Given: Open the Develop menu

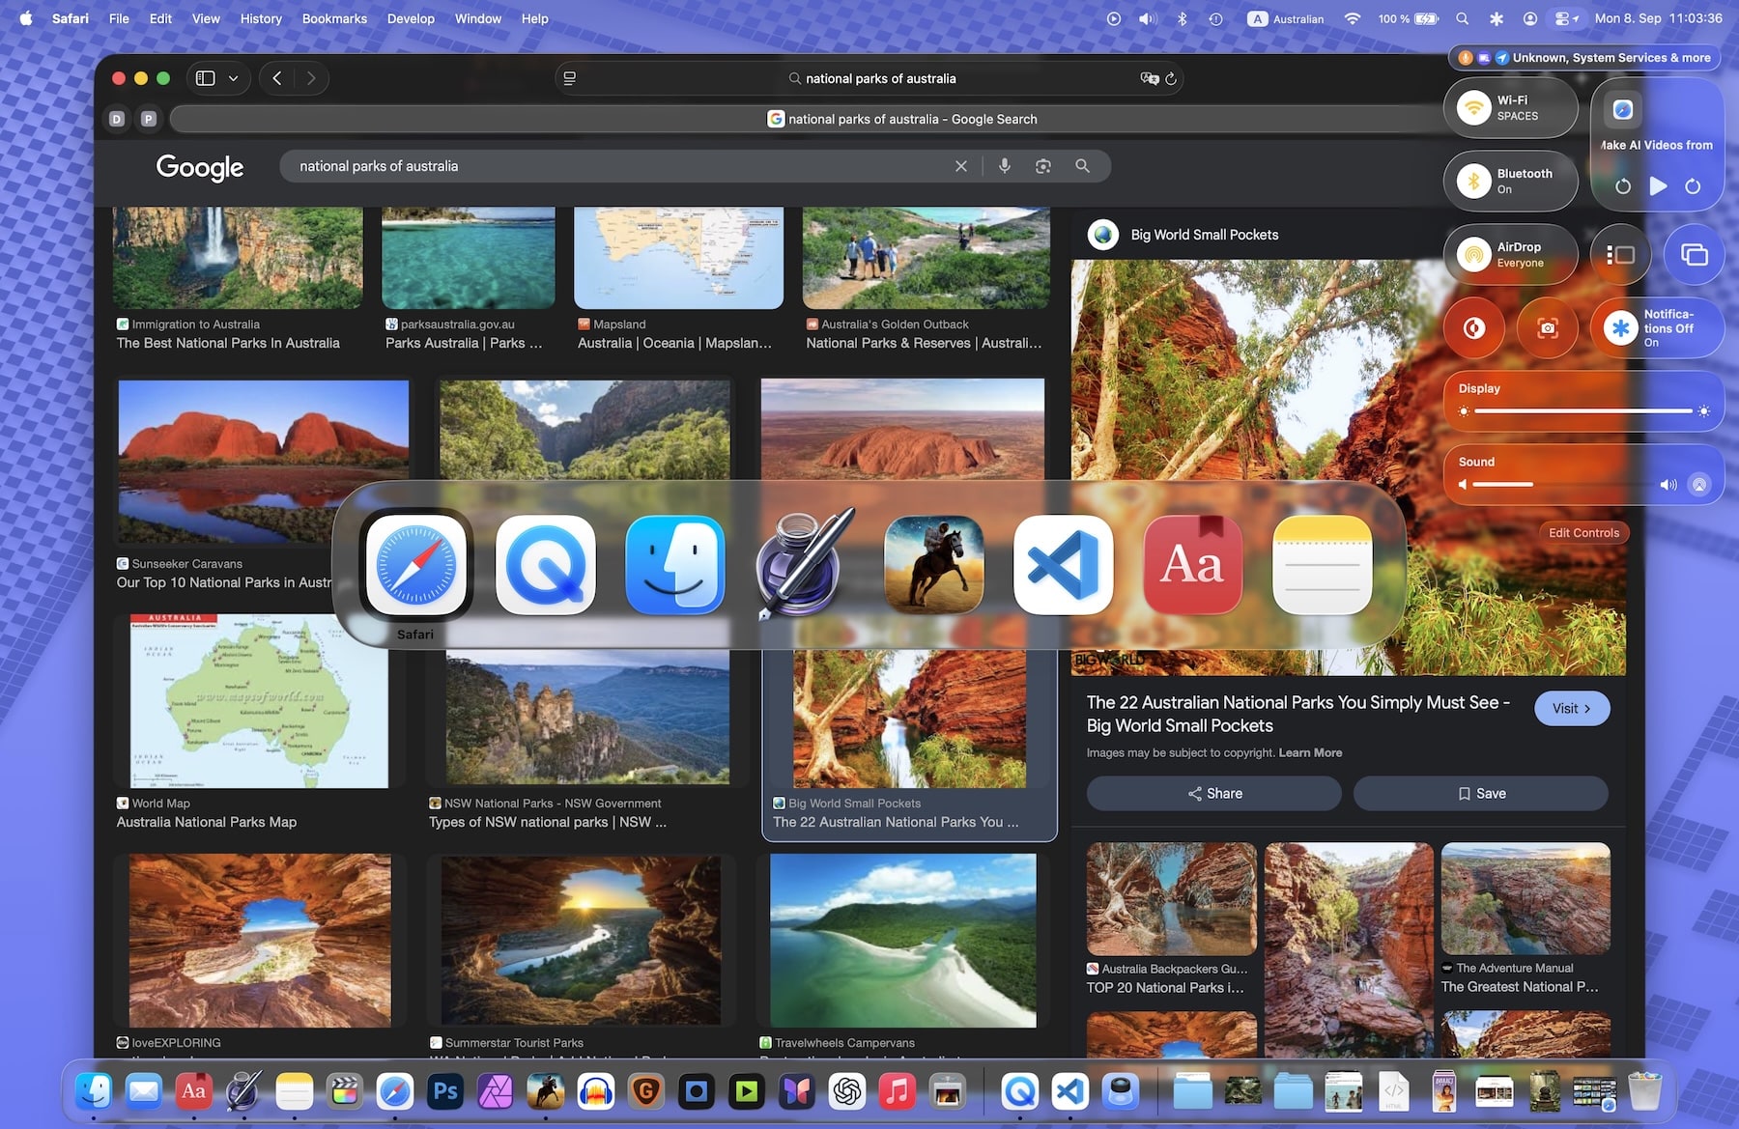Looking at the screenshot, I should (x=411, y=18).
